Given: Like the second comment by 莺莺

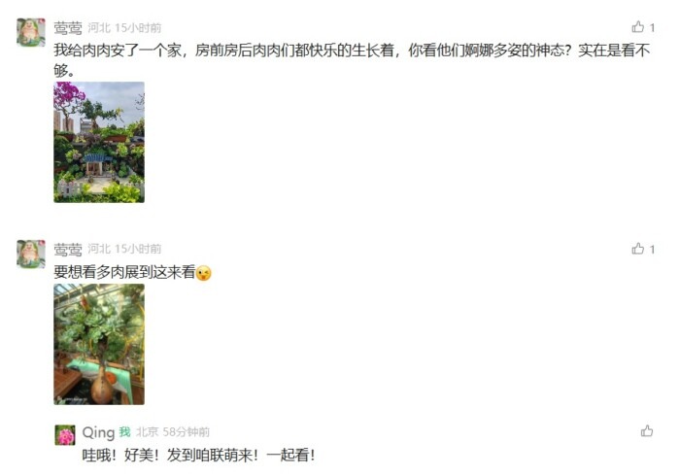Looking at the screenshot, I should tap(638, 249).
